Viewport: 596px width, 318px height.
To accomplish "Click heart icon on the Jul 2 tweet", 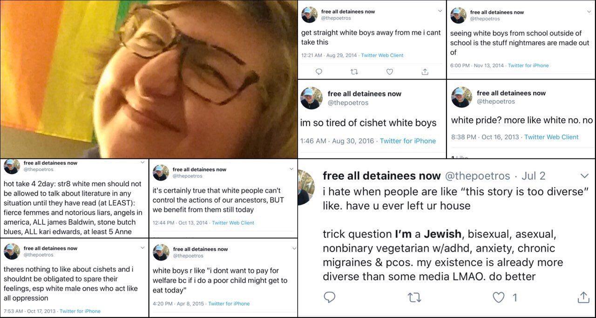I will click(x=498, y=297).
